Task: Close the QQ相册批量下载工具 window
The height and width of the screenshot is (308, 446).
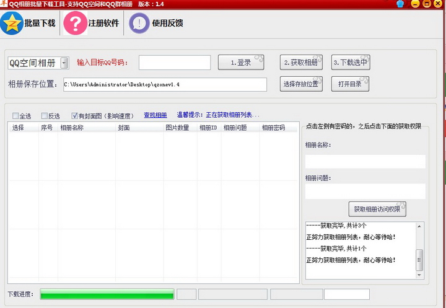Action: (x=438, y=4)
